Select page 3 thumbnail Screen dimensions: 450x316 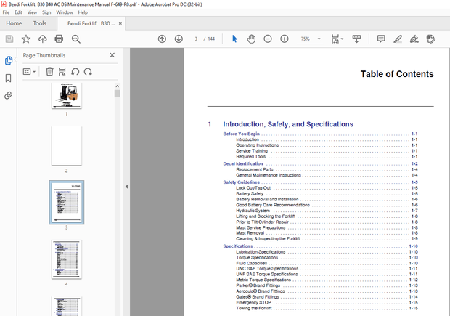67,202
